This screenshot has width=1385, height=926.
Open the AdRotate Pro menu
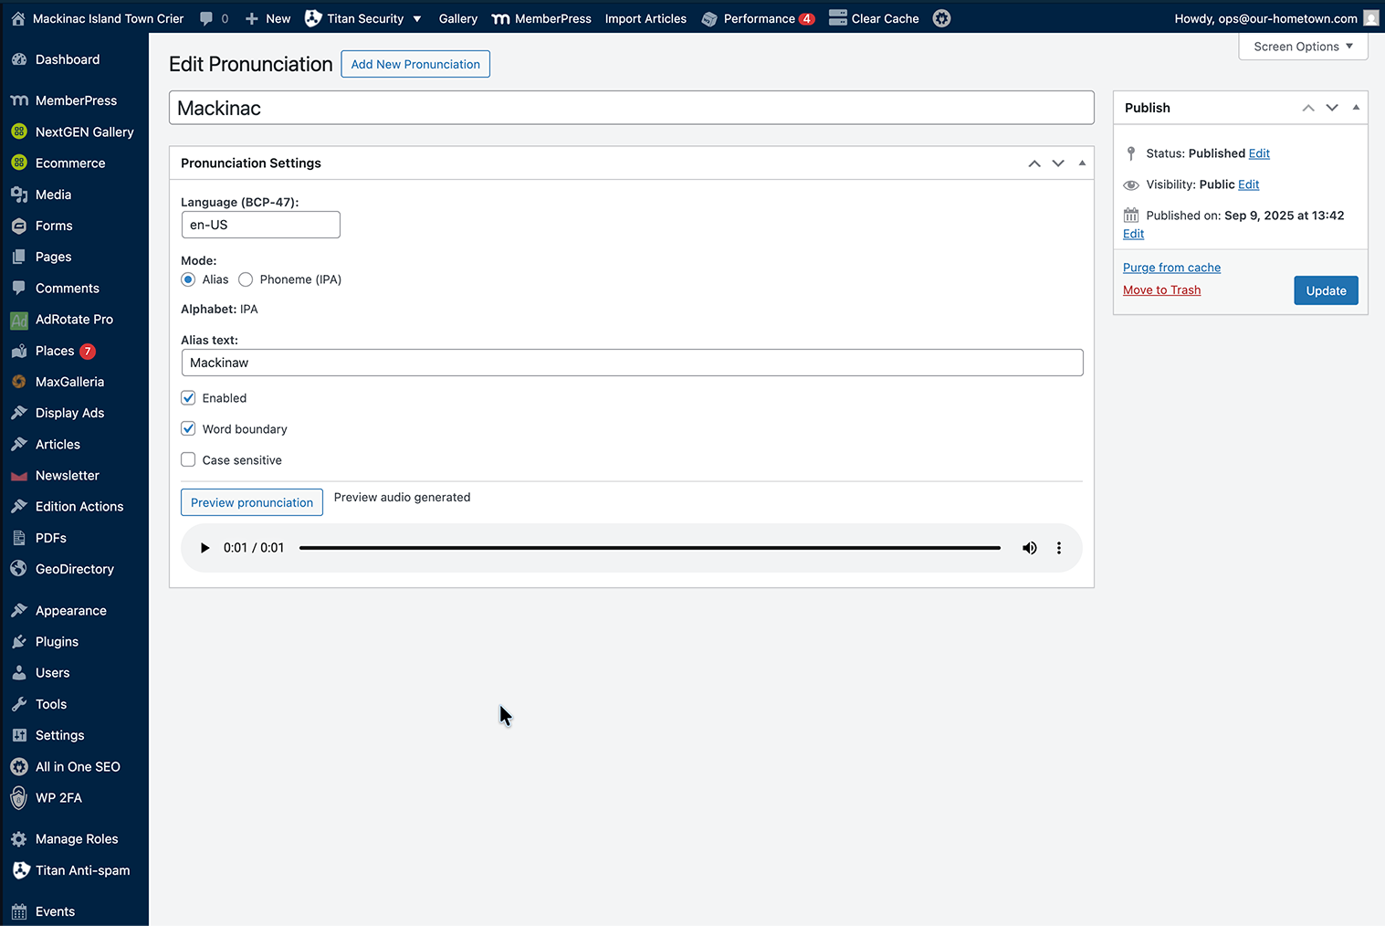point(74,319)
